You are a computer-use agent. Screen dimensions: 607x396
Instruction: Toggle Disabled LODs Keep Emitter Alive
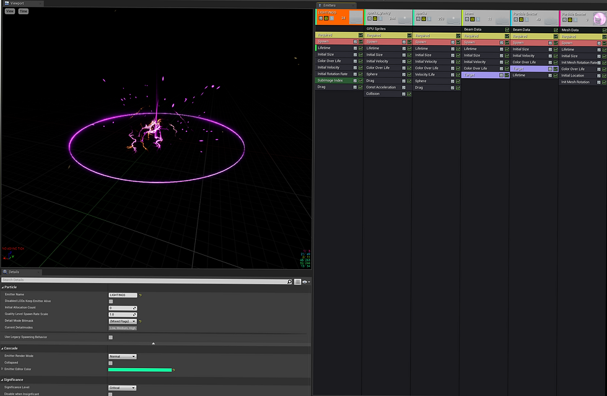pyautogui.click(x=110, y=301)
